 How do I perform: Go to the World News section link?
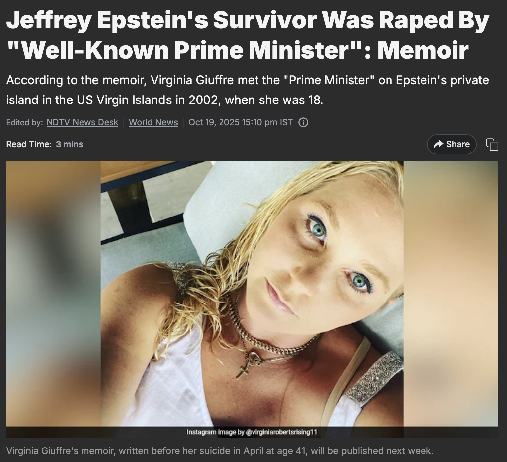tap(153, 122)
